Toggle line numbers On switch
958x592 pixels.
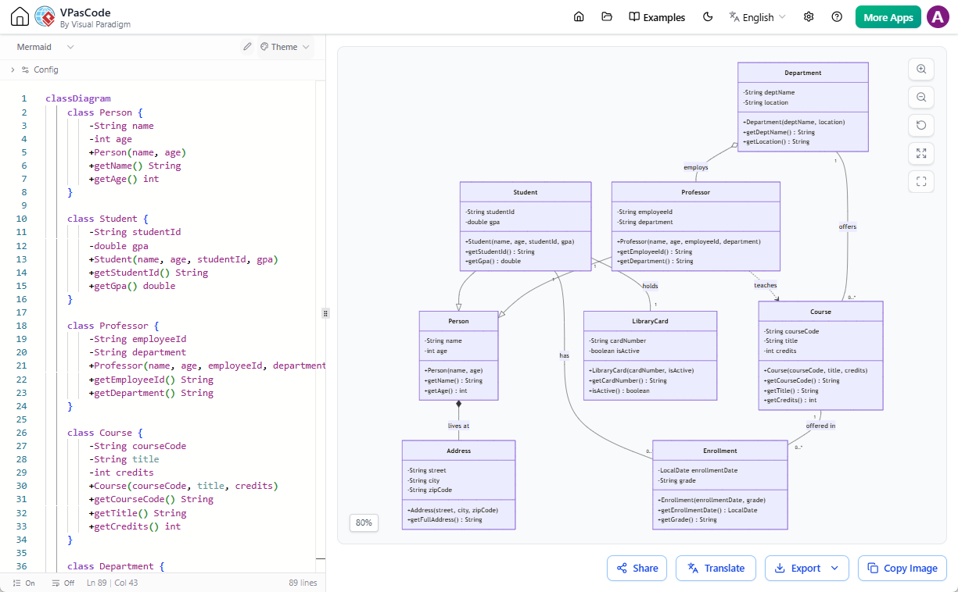pos(24,583)
